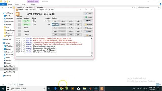Stop the MySQL module

pyautogui.click(x=55, y=25)
